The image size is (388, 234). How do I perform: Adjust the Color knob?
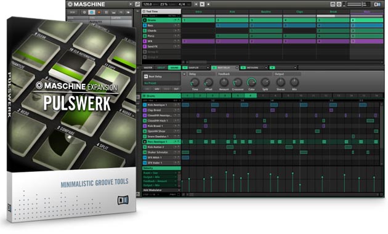coord(251,82)
